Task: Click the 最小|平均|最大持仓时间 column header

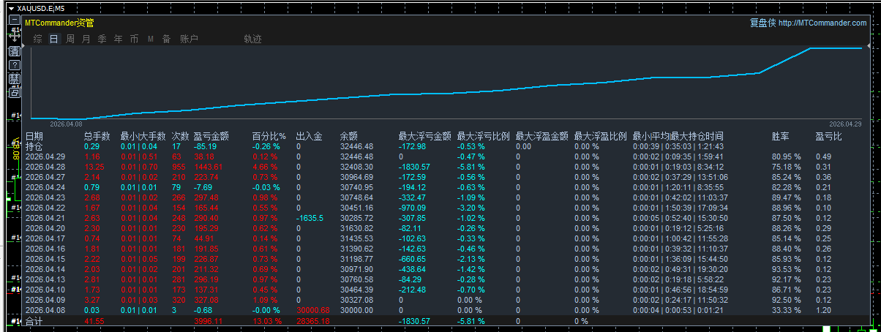Action: [x=678, y=136]
